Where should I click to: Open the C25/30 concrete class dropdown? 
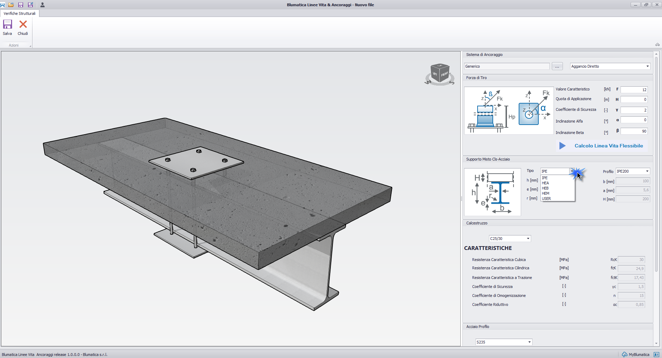(528, 239)
